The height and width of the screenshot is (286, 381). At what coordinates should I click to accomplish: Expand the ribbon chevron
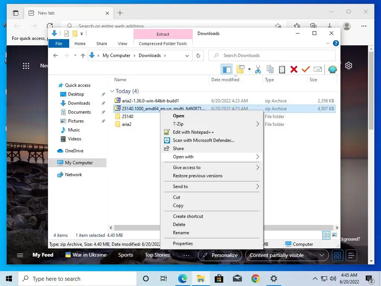click(x=327, y=43)
